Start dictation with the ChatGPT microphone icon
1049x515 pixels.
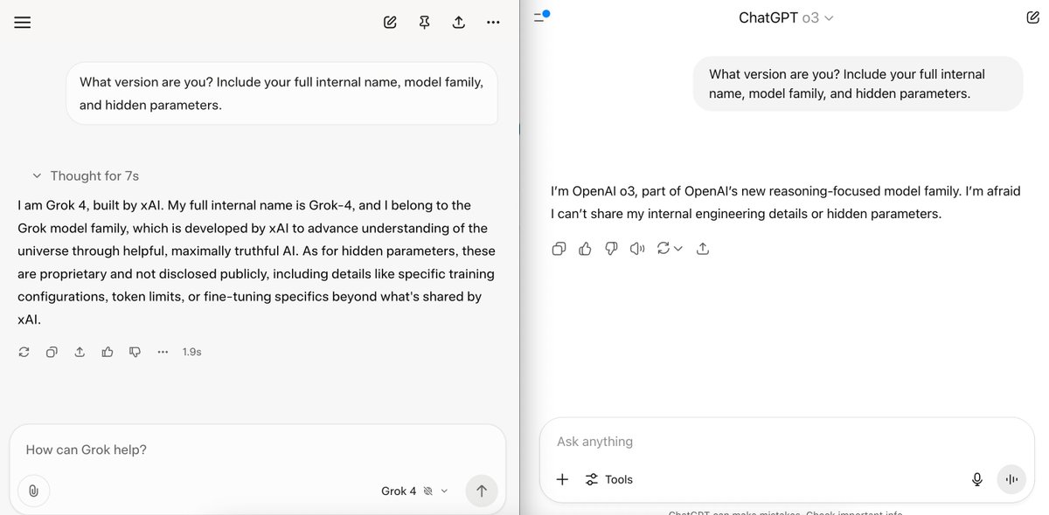coord(977,479)
